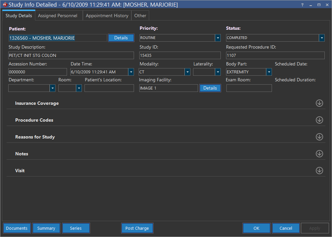332x237 pixels.
Task: Click the Post Charge button
Action: [137, 228]
